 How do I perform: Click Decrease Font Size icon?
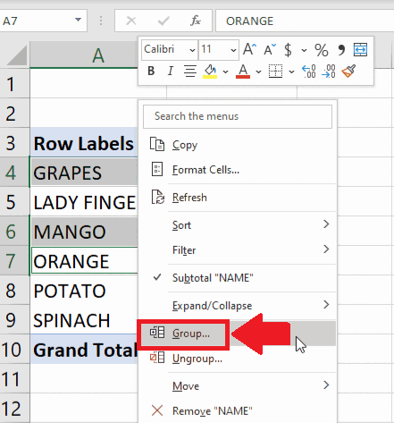click(x=270, y=49)
